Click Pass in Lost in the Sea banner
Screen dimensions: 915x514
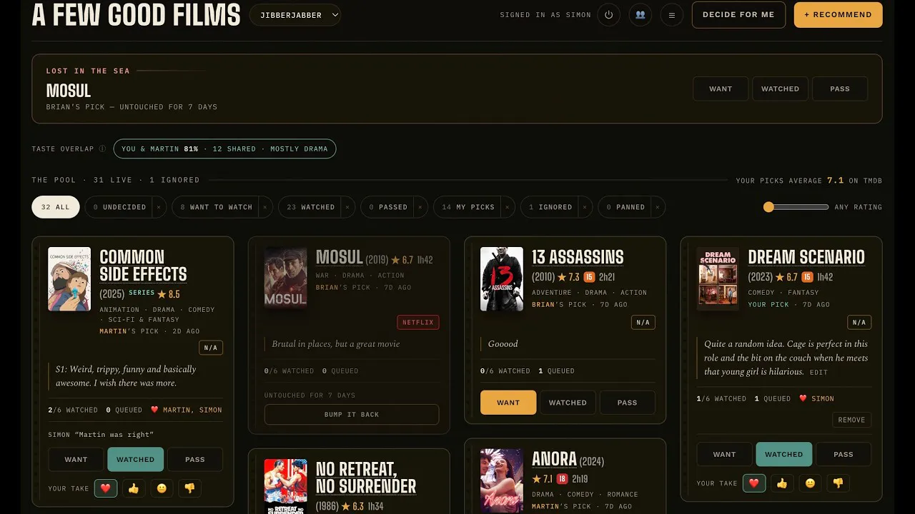tap(840, 89)
